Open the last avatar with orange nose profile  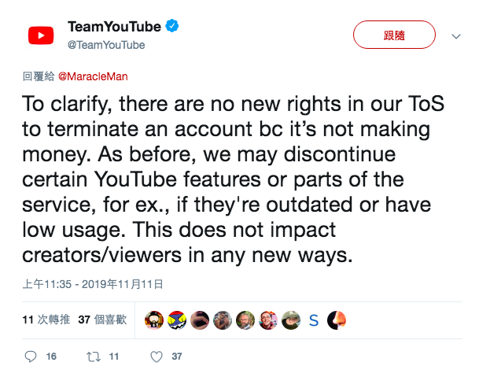pos(337,320)
